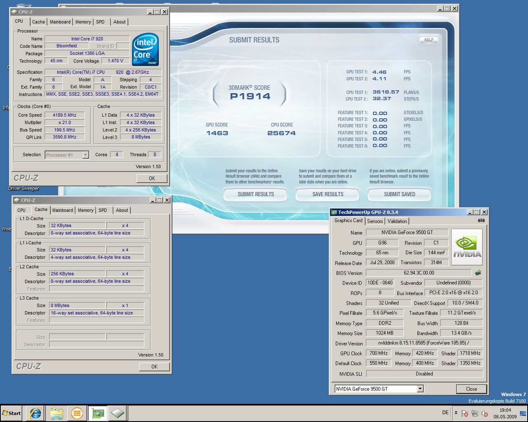528x422 pixels.
Task: Click the Core Speed field 4189.5 MHz
Action: pyautogui.click(x=65, y=115)
